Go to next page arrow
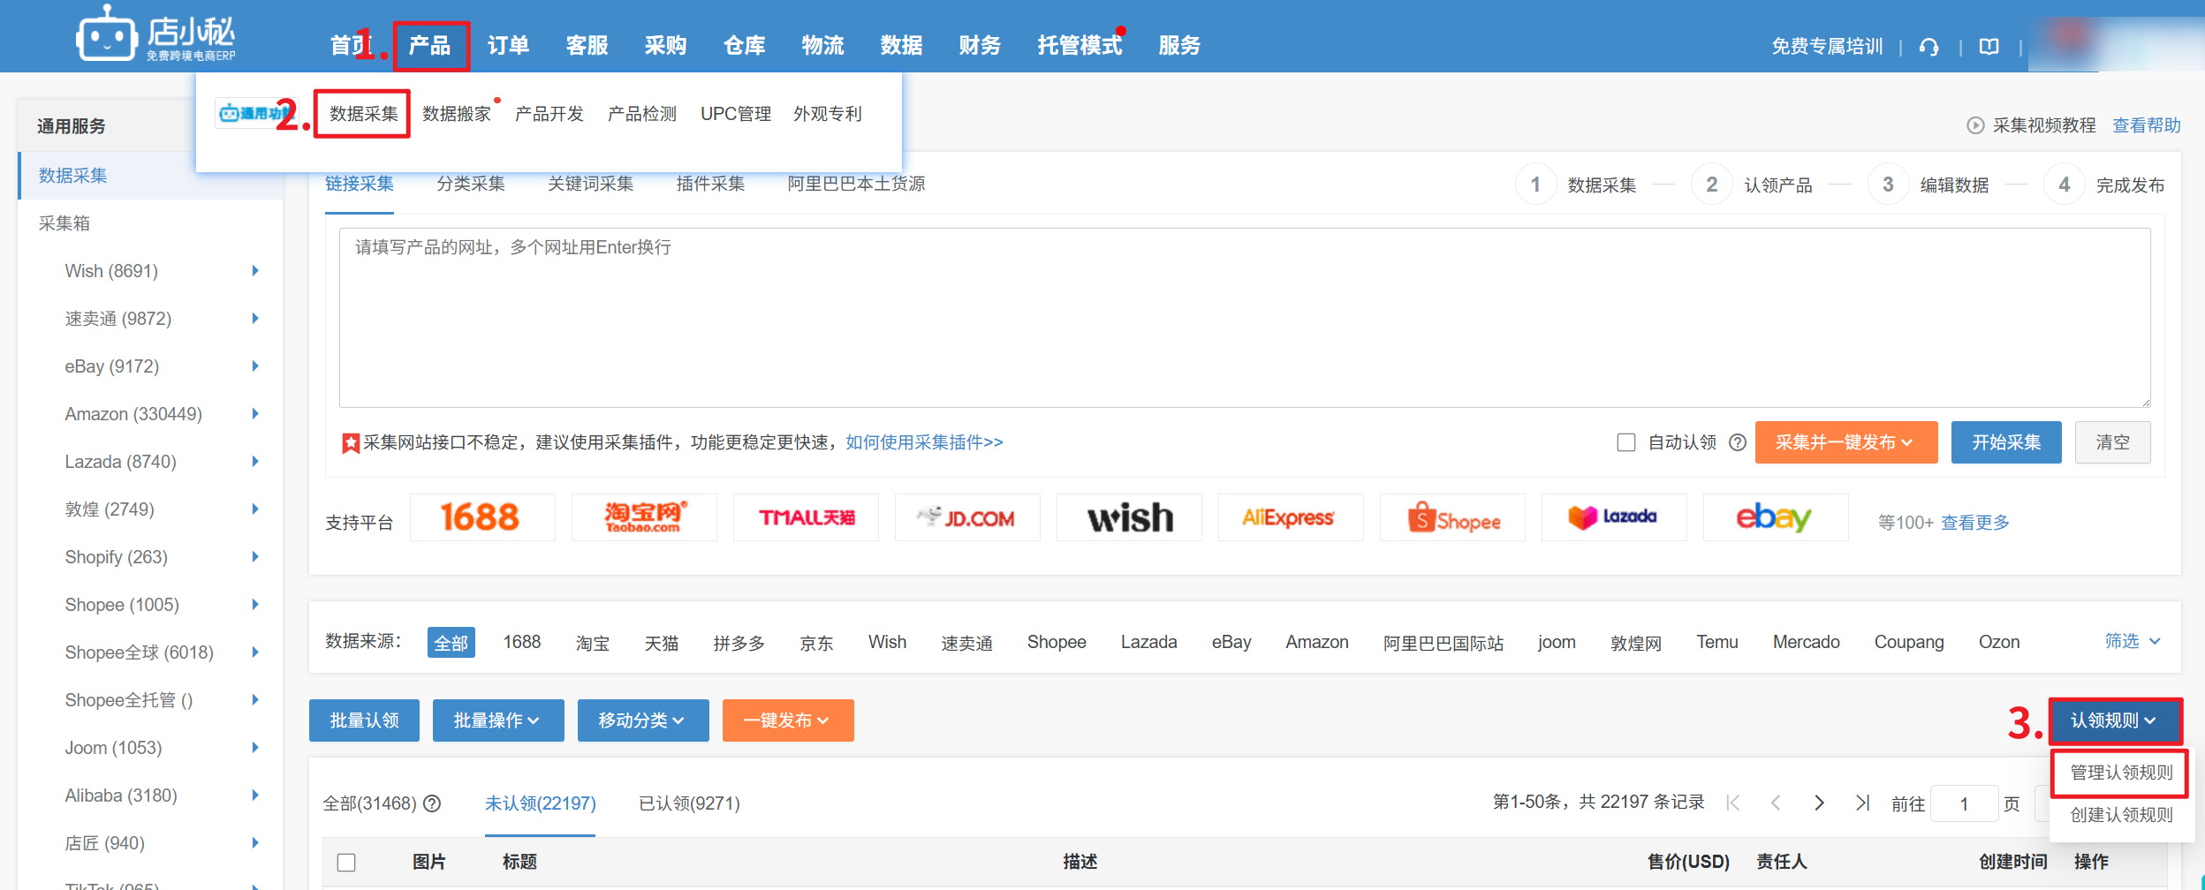This screenshot has height=890, width=2205. coord(1819,803)
